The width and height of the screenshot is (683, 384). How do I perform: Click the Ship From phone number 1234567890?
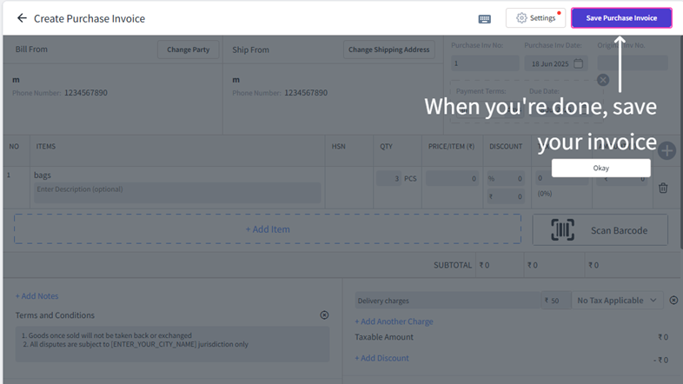(306, 93)
